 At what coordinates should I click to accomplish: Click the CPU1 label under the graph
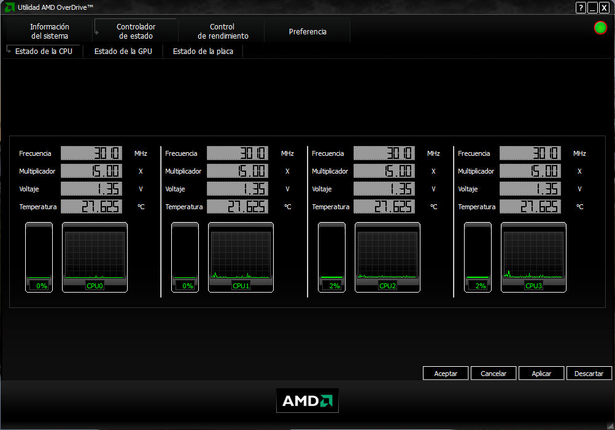coord(241,286)
